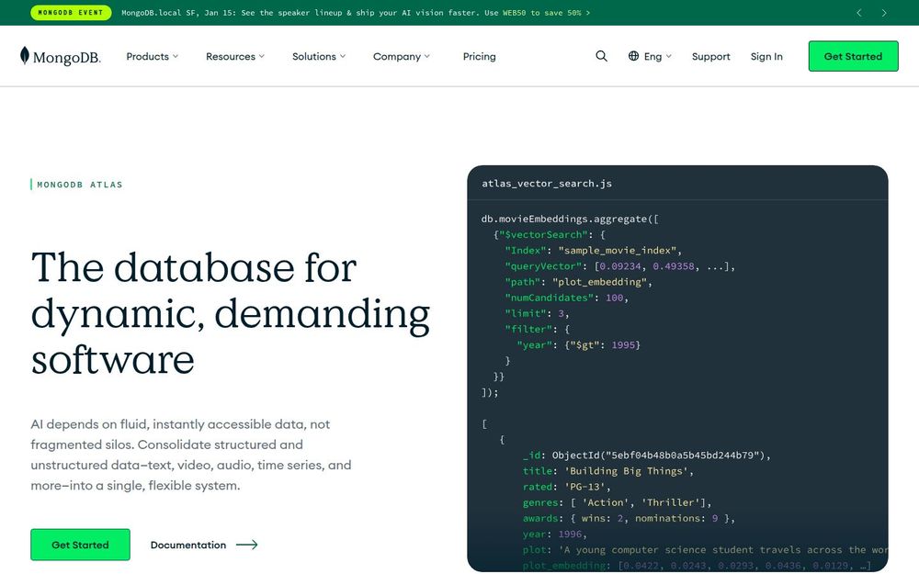
Task: Click the Sign In link
Action: pyautogui.click(x=766, y=56)
